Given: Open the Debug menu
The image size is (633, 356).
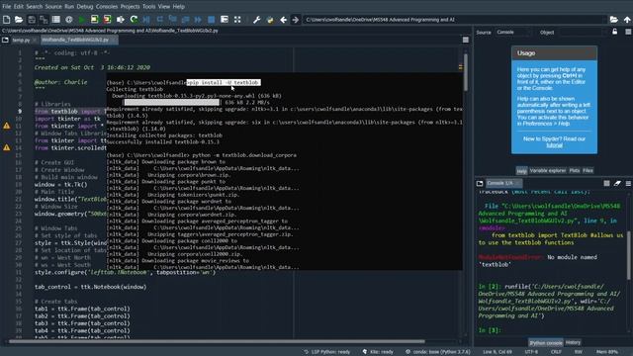Looking at the screenshot, I should 85,7.
